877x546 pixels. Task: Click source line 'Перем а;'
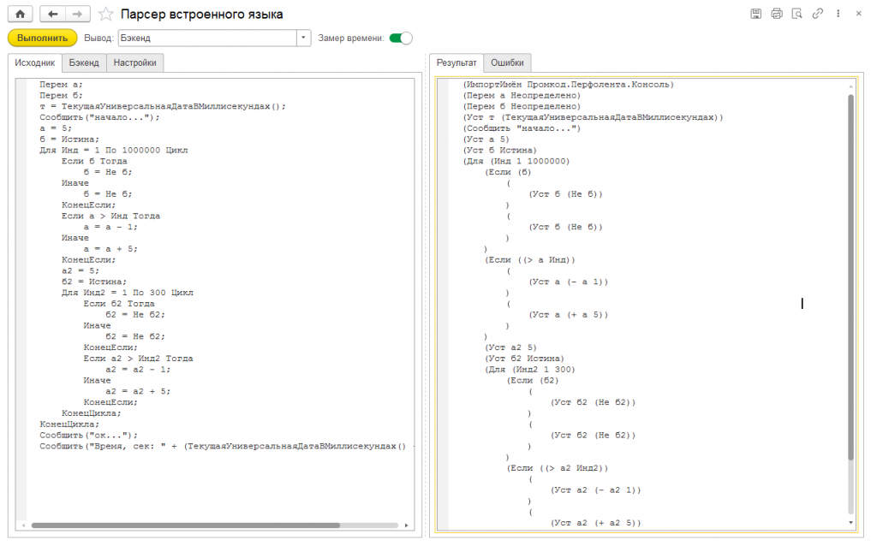click(61, 85)
